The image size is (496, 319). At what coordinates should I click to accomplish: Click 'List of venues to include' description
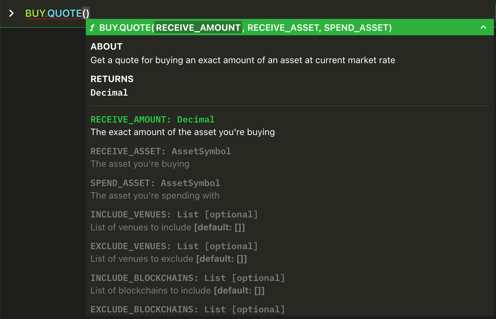coord(168,227)
